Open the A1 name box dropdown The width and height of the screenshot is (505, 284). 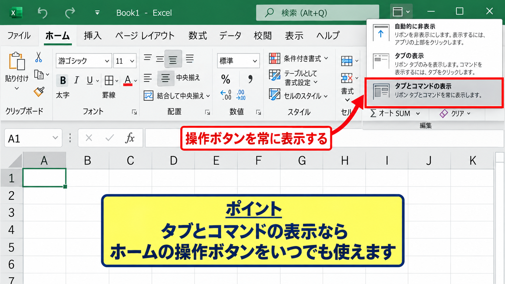tap(55, 138)
